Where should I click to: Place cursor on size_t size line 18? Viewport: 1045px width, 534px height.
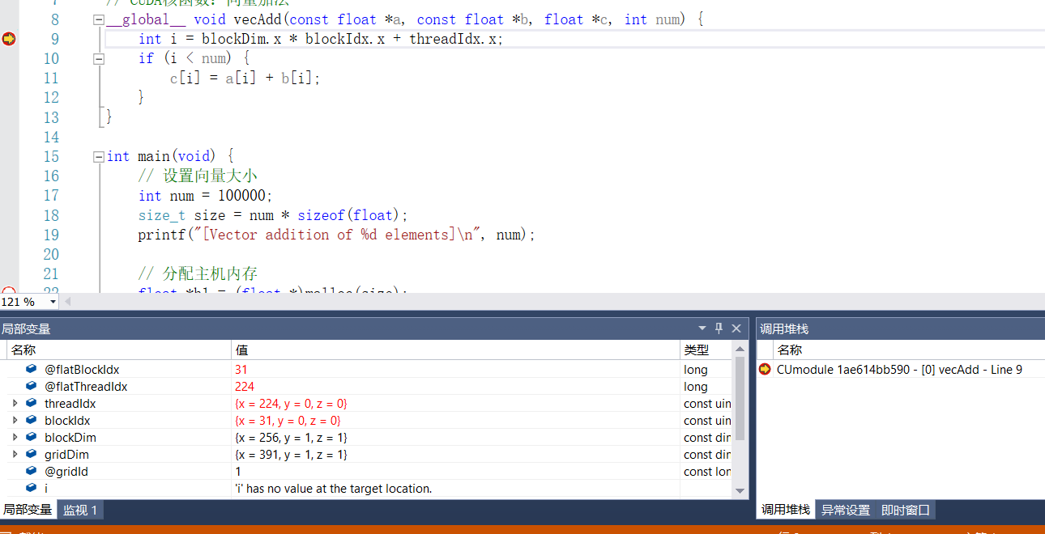tap(273, 215)
